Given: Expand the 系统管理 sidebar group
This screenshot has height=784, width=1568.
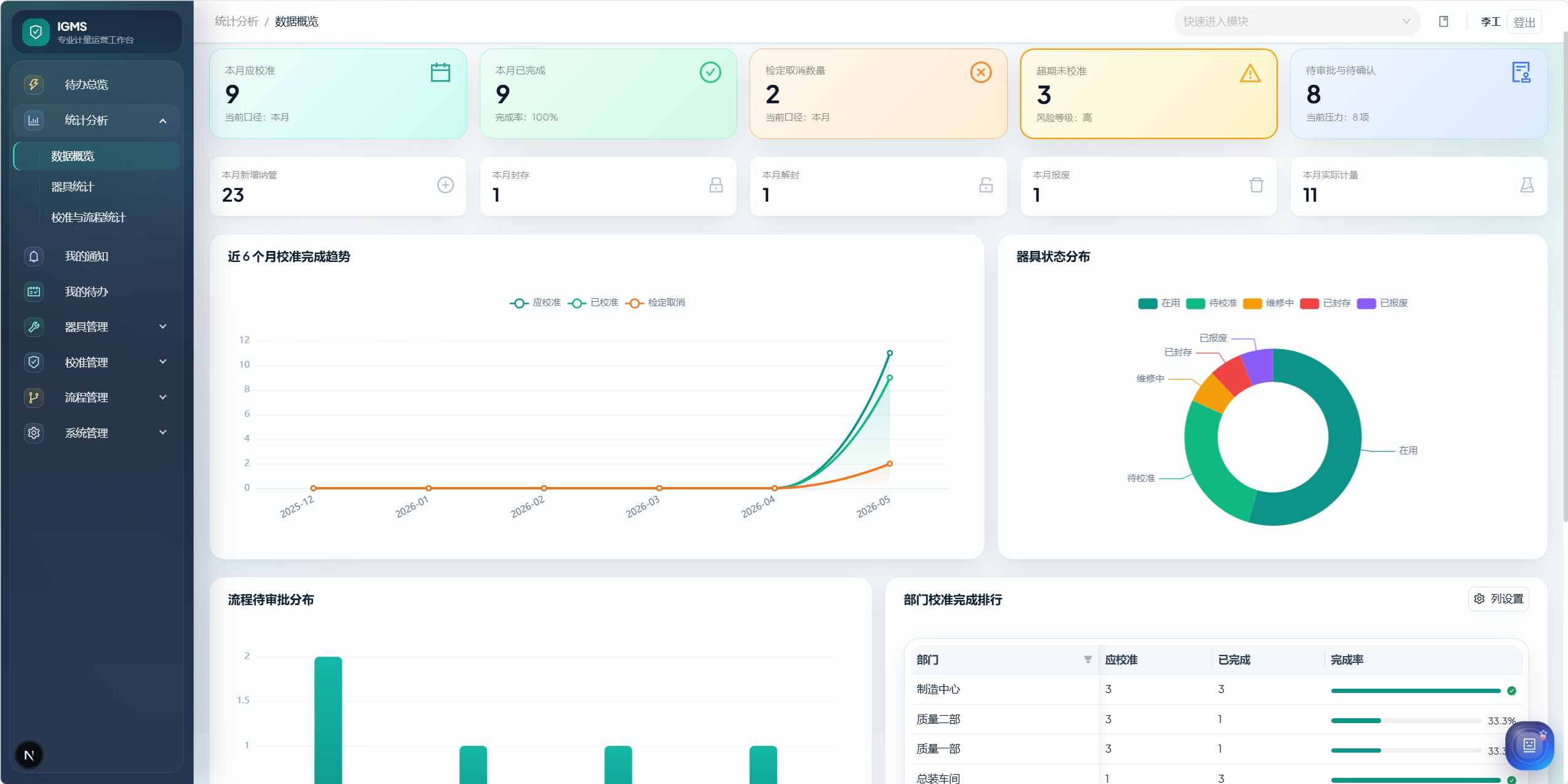Looking at the screenshot, I should pyautogui.click(x=97, y=433).
